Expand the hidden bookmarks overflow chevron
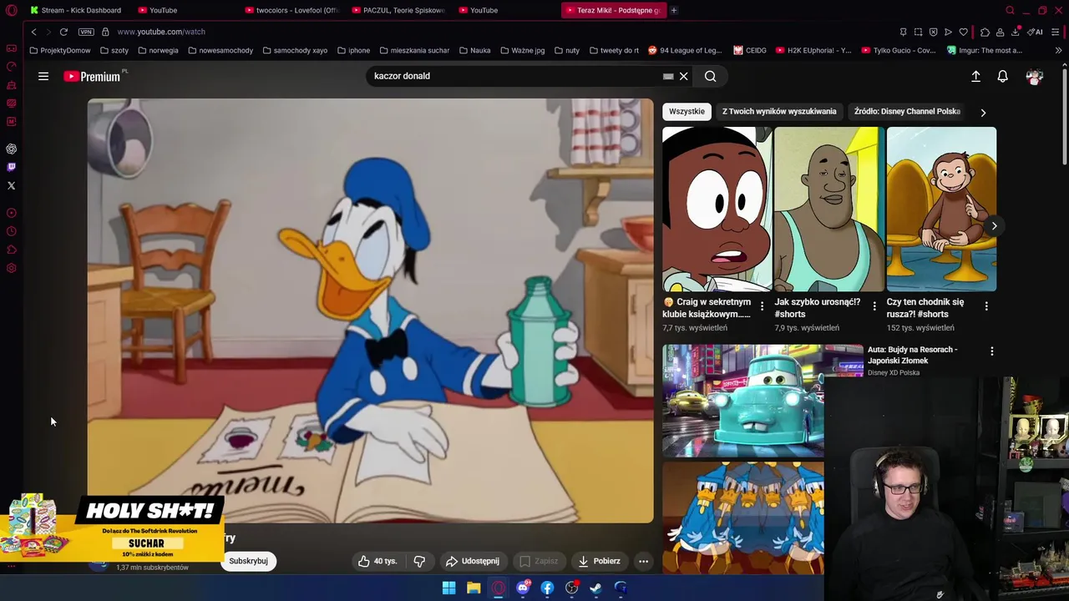 click(x=1058, y=50)
